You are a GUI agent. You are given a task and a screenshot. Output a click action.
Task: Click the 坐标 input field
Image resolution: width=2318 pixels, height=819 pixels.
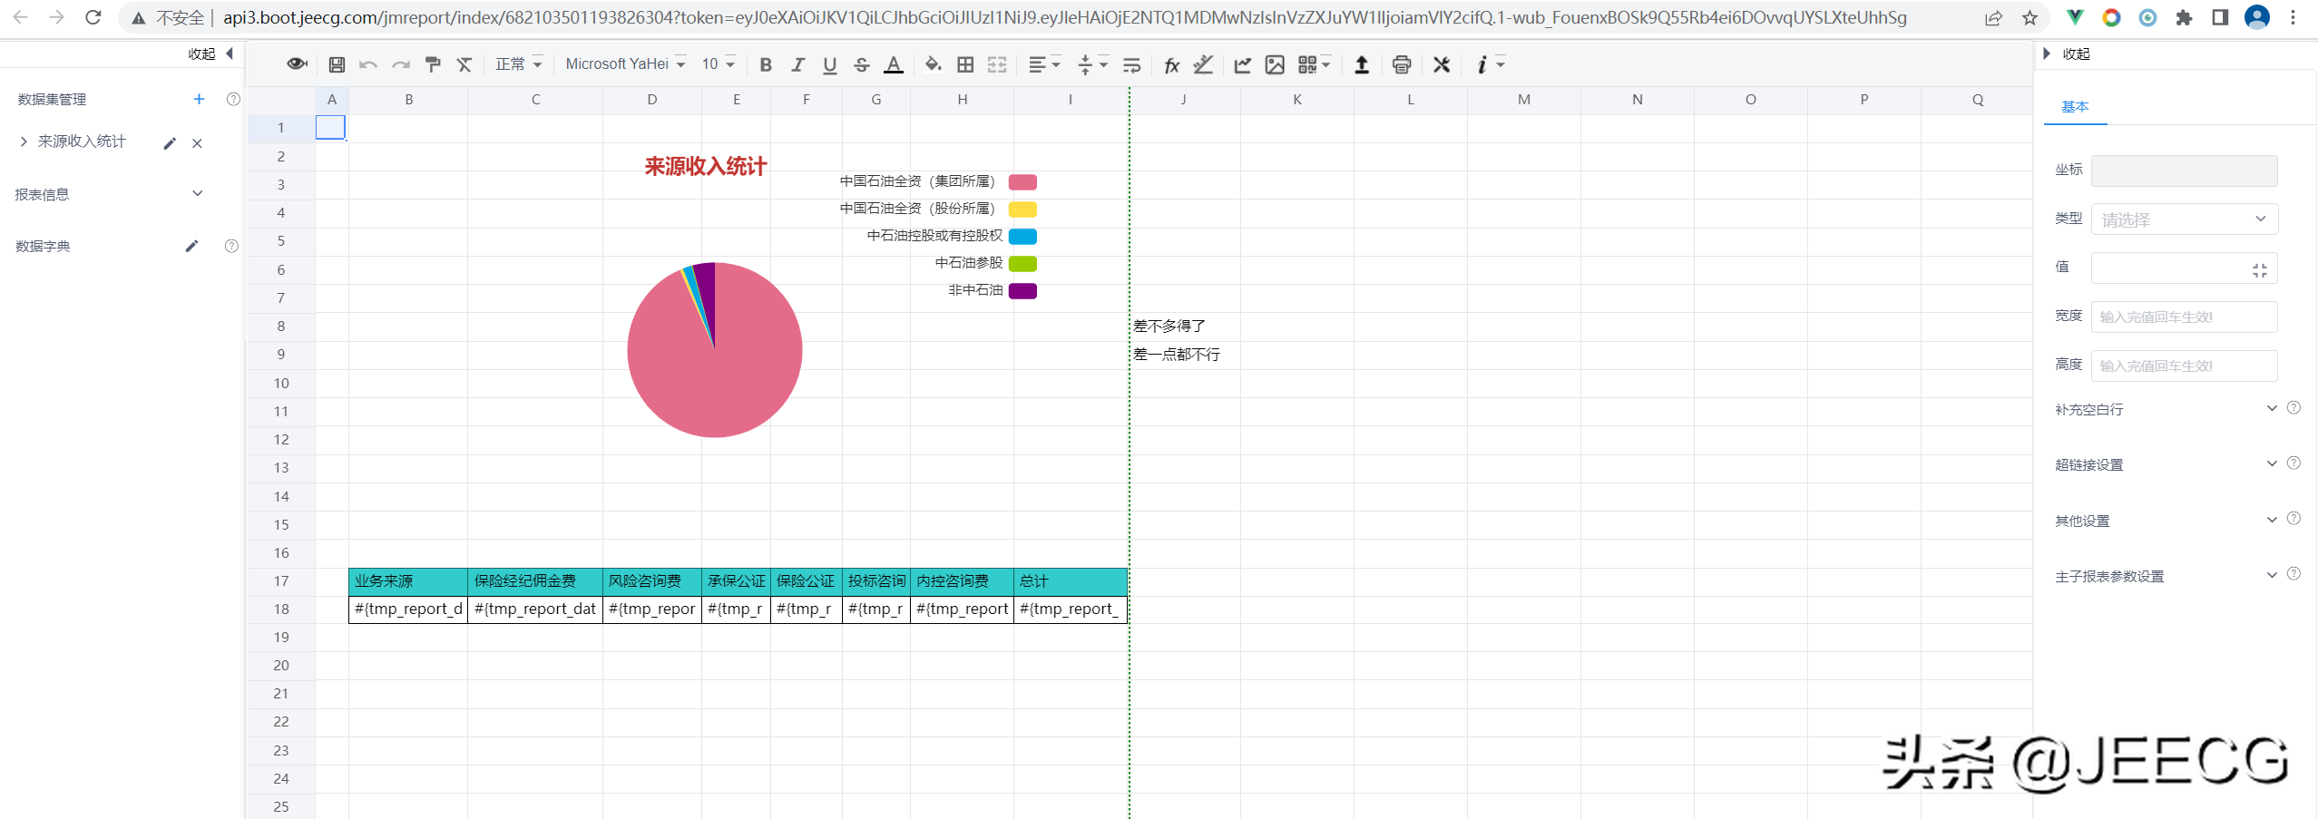(2183, 171)
